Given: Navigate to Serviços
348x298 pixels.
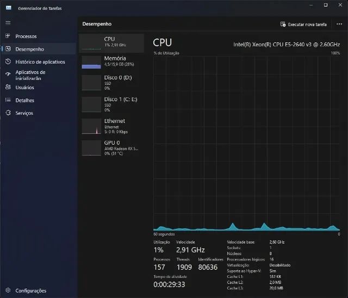Looking at the screenshot, I should (39, 113).
